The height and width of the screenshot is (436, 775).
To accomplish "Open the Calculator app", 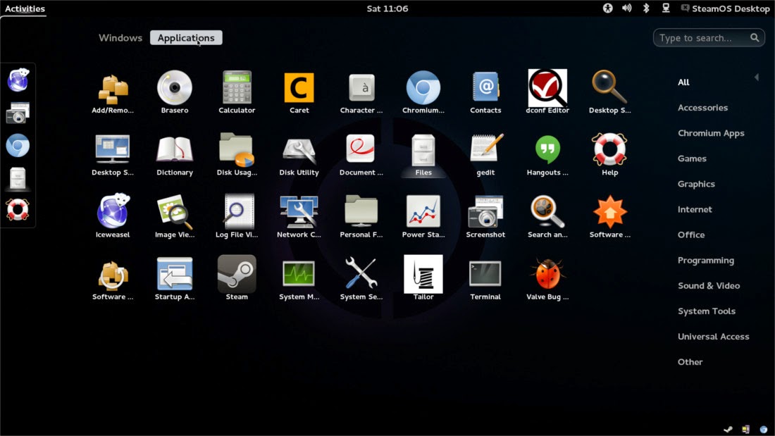I will coord(237,91).
